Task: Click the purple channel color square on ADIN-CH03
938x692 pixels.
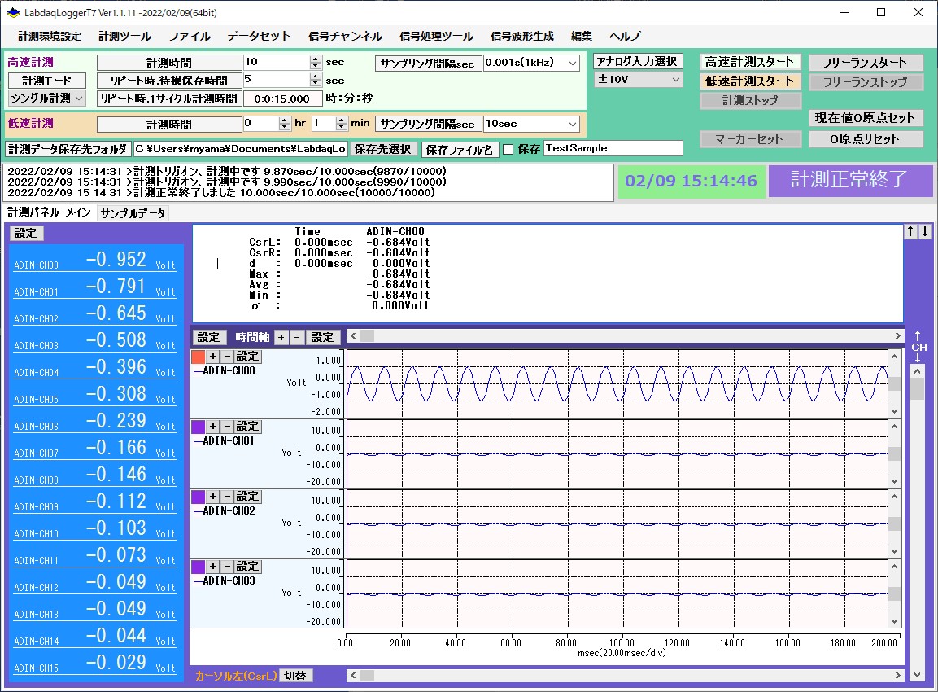Action: (x=197, y=566)
